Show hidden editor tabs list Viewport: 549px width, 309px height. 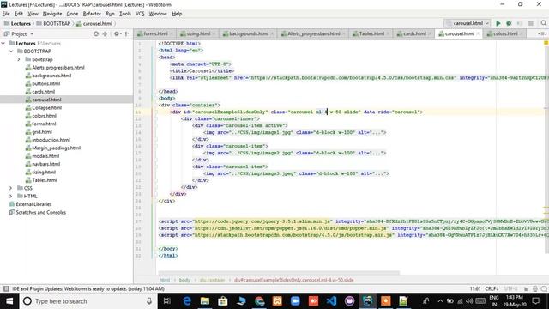click(x=542, y=33)
